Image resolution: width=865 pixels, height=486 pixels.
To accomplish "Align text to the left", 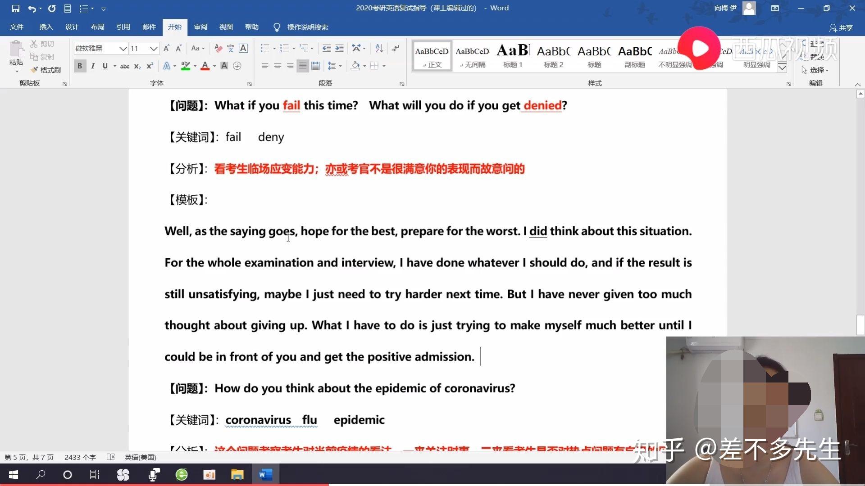I will click(265, 66).
